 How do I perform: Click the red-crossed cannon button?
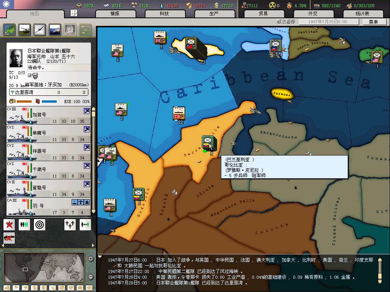[9, 238]
